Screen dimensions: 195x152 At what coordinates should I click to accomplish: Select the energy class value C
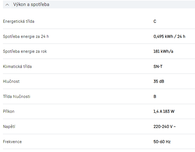pyautogui.click(x=155, y=21)
